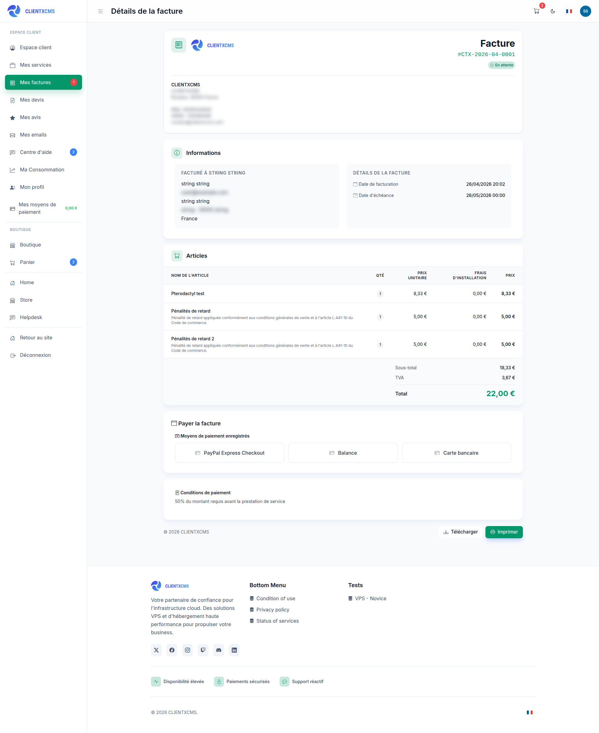Open Condition of use footer link

tap(272, 599)
